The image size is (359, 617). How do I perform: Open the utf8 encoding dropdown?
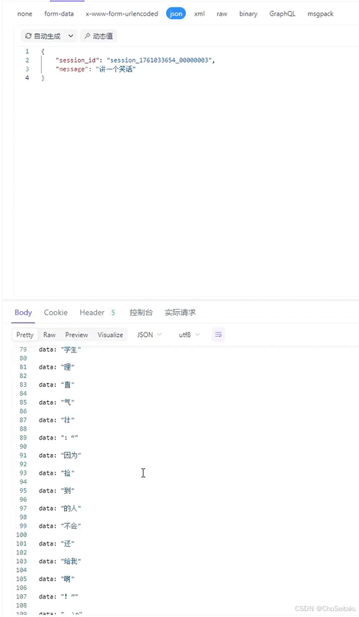pos(189,335)
